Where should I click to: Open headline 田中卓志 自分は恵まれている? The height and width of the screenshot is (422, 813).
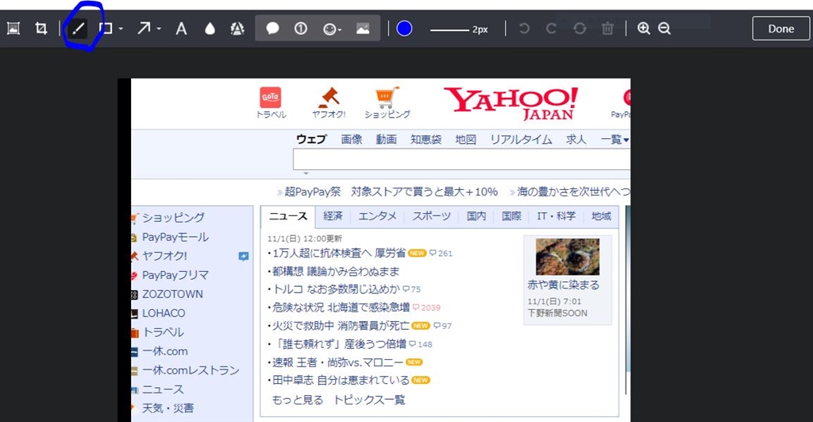pyautogui.click(x=341, y=380)
